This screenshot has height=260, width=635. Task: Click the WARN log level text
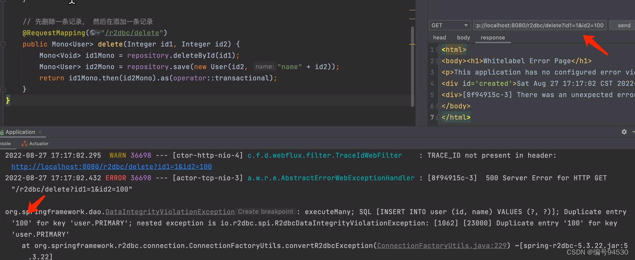point(117,155)
